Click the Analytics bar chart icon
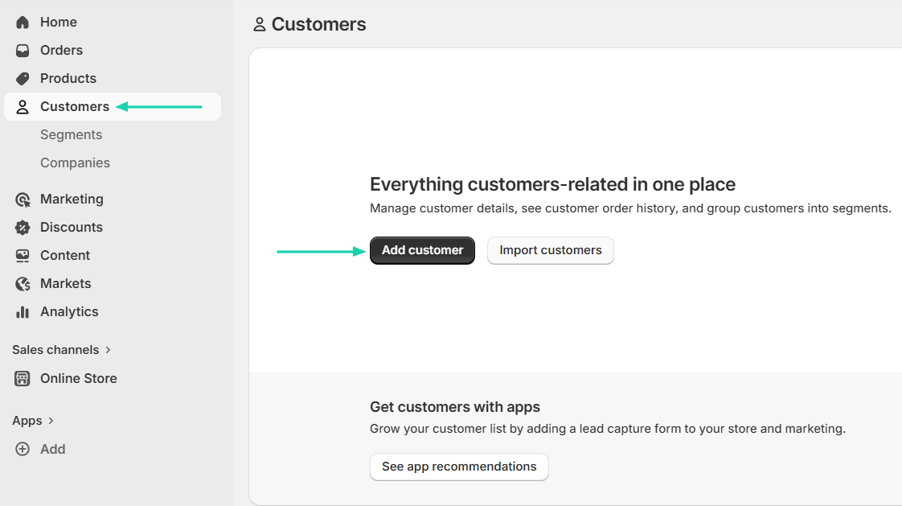 click(23, 312)
